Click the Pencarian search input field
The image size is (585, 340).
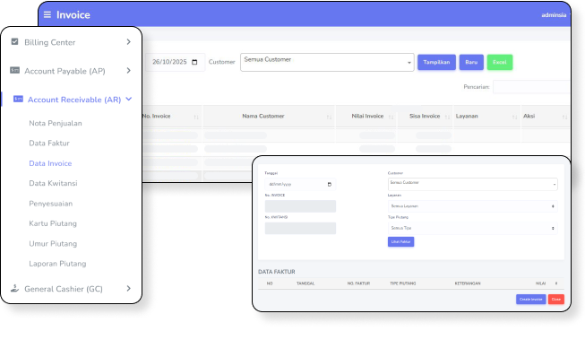(x=531, y=87)
